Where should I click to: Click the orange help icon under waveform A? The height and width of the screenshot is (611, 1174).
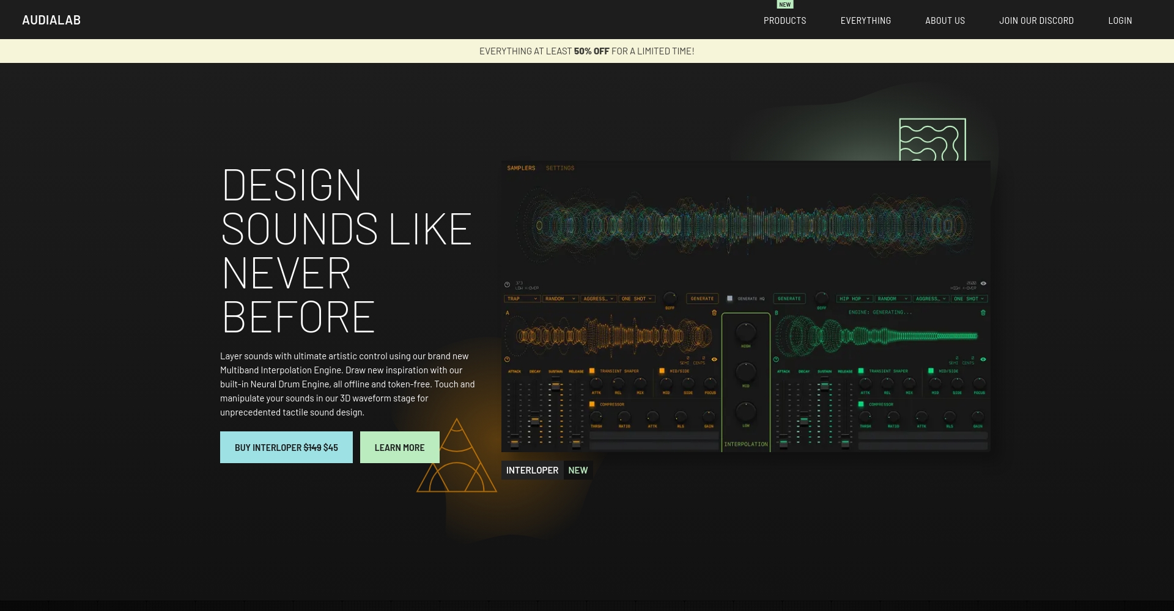click(507, 359)
